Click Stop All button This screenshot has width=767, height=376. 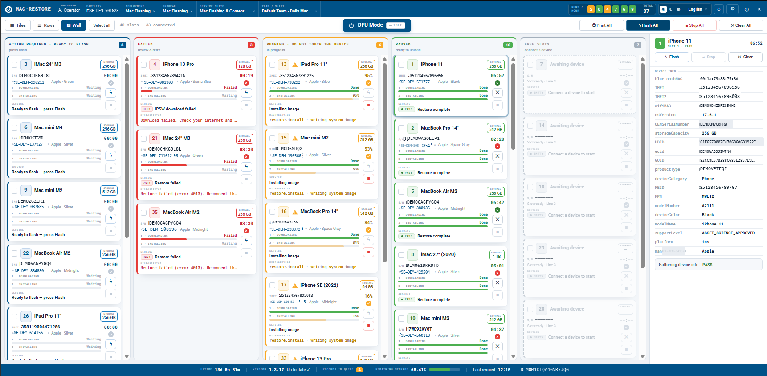point(694,25)
